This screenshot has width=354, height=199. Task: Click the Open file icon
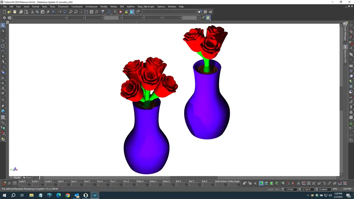pos(9,12)
